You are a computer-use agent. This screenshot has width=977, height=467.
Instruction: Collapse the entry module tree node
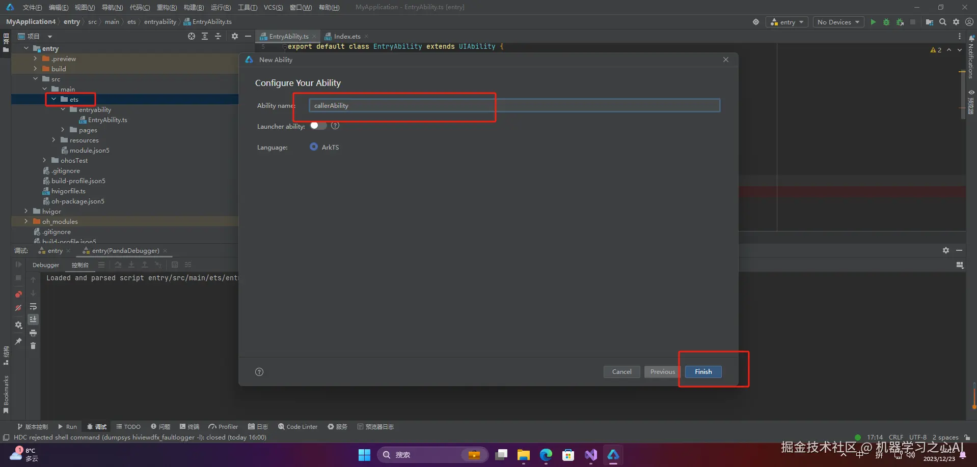point(26,48)
